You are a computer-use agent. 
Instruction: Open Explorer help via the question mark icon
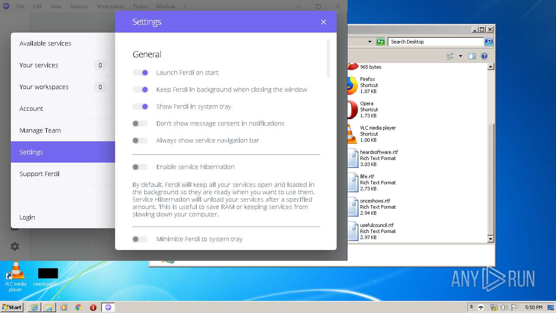point(484,56)
